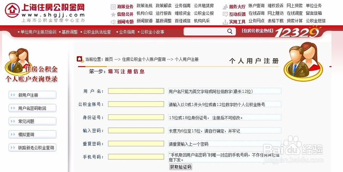The image size is (343, 172).
Task: Focus the 身份证号 input field
Action: pos(136,118)
